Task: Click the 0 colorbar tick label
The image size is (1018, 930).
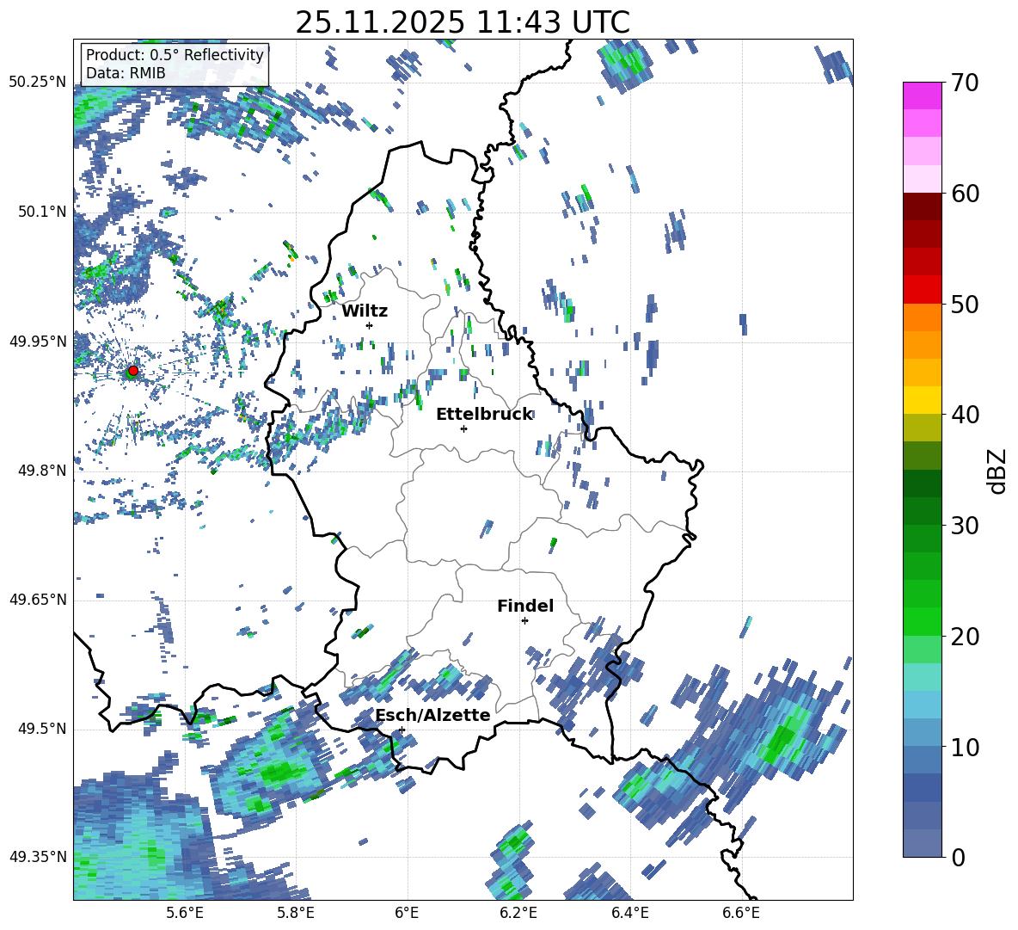Action: pyautogui.click(x=958, y=858)
